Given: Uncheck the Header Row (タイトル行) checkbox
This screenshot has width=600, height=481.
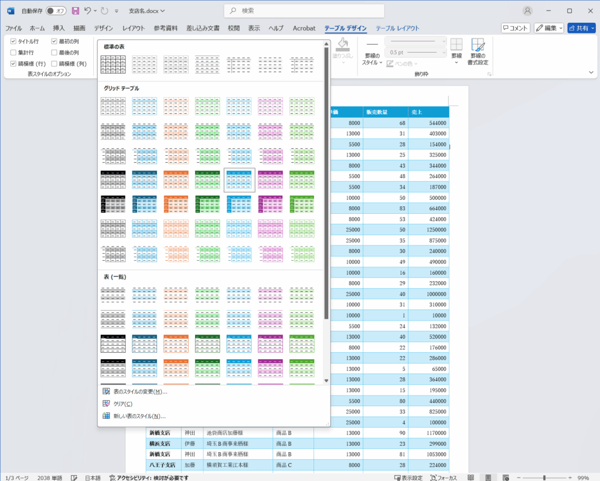Looking at the screenshot, I should coord(13,42).
